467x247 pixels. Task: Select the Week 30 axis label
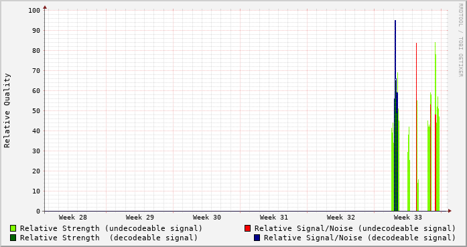point(207,218)
